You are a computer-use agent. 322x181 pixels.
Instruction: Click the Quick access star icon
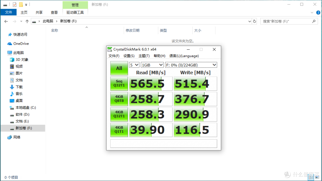pos(10,35)
